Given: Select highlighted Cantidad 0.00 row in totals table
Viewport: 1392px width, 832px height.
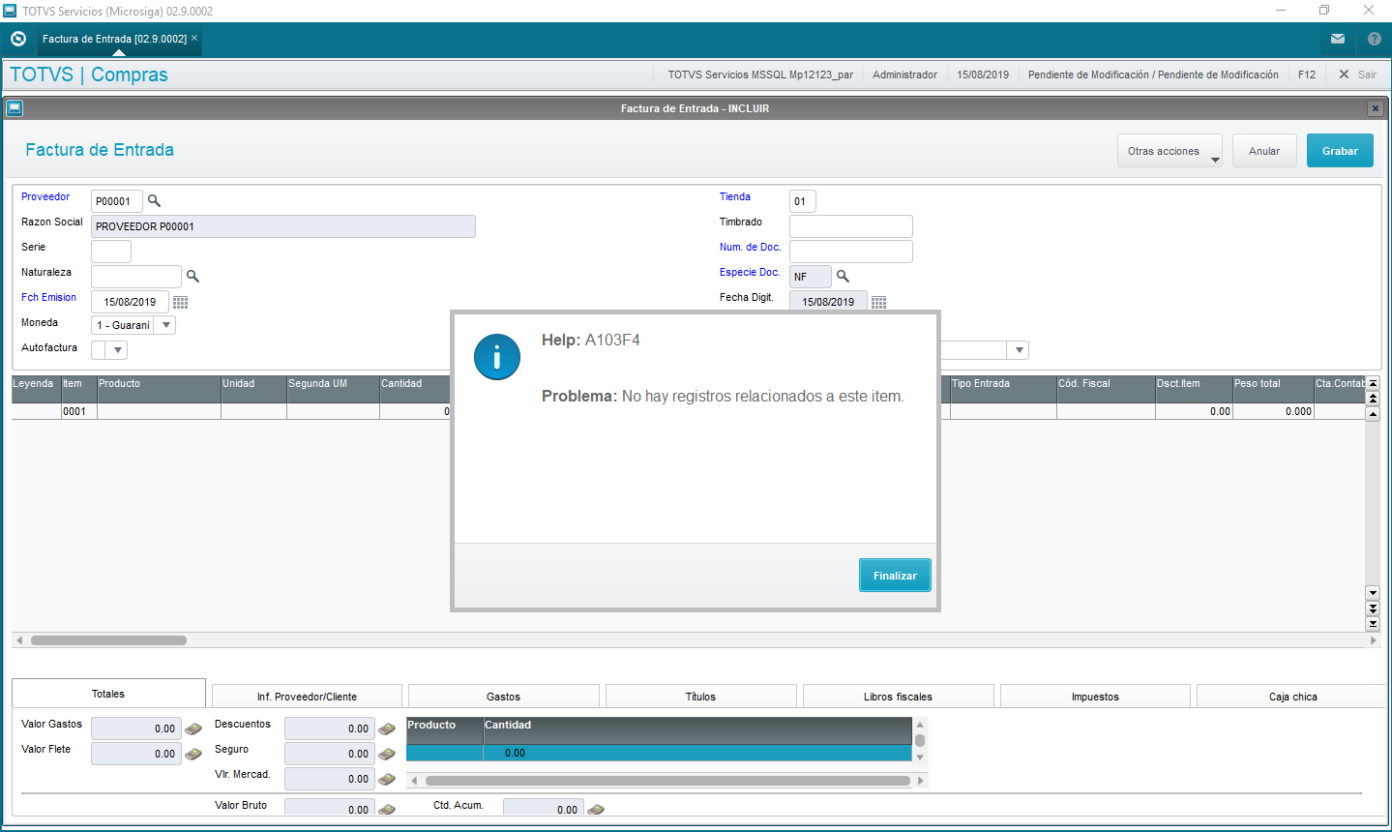Looking at the screenshot, I should click(659, 753).
